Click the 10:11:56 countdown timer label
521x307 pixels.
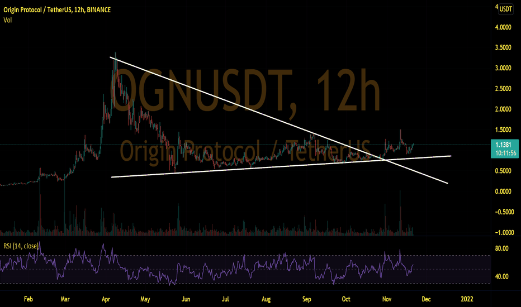pos(506,153)
